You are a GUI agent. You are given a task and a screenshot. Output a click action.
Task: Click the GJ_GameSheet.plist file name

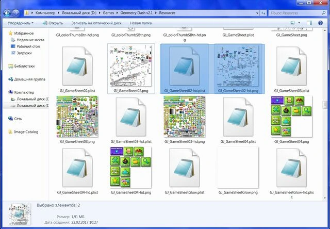click(x=238, y=35)
